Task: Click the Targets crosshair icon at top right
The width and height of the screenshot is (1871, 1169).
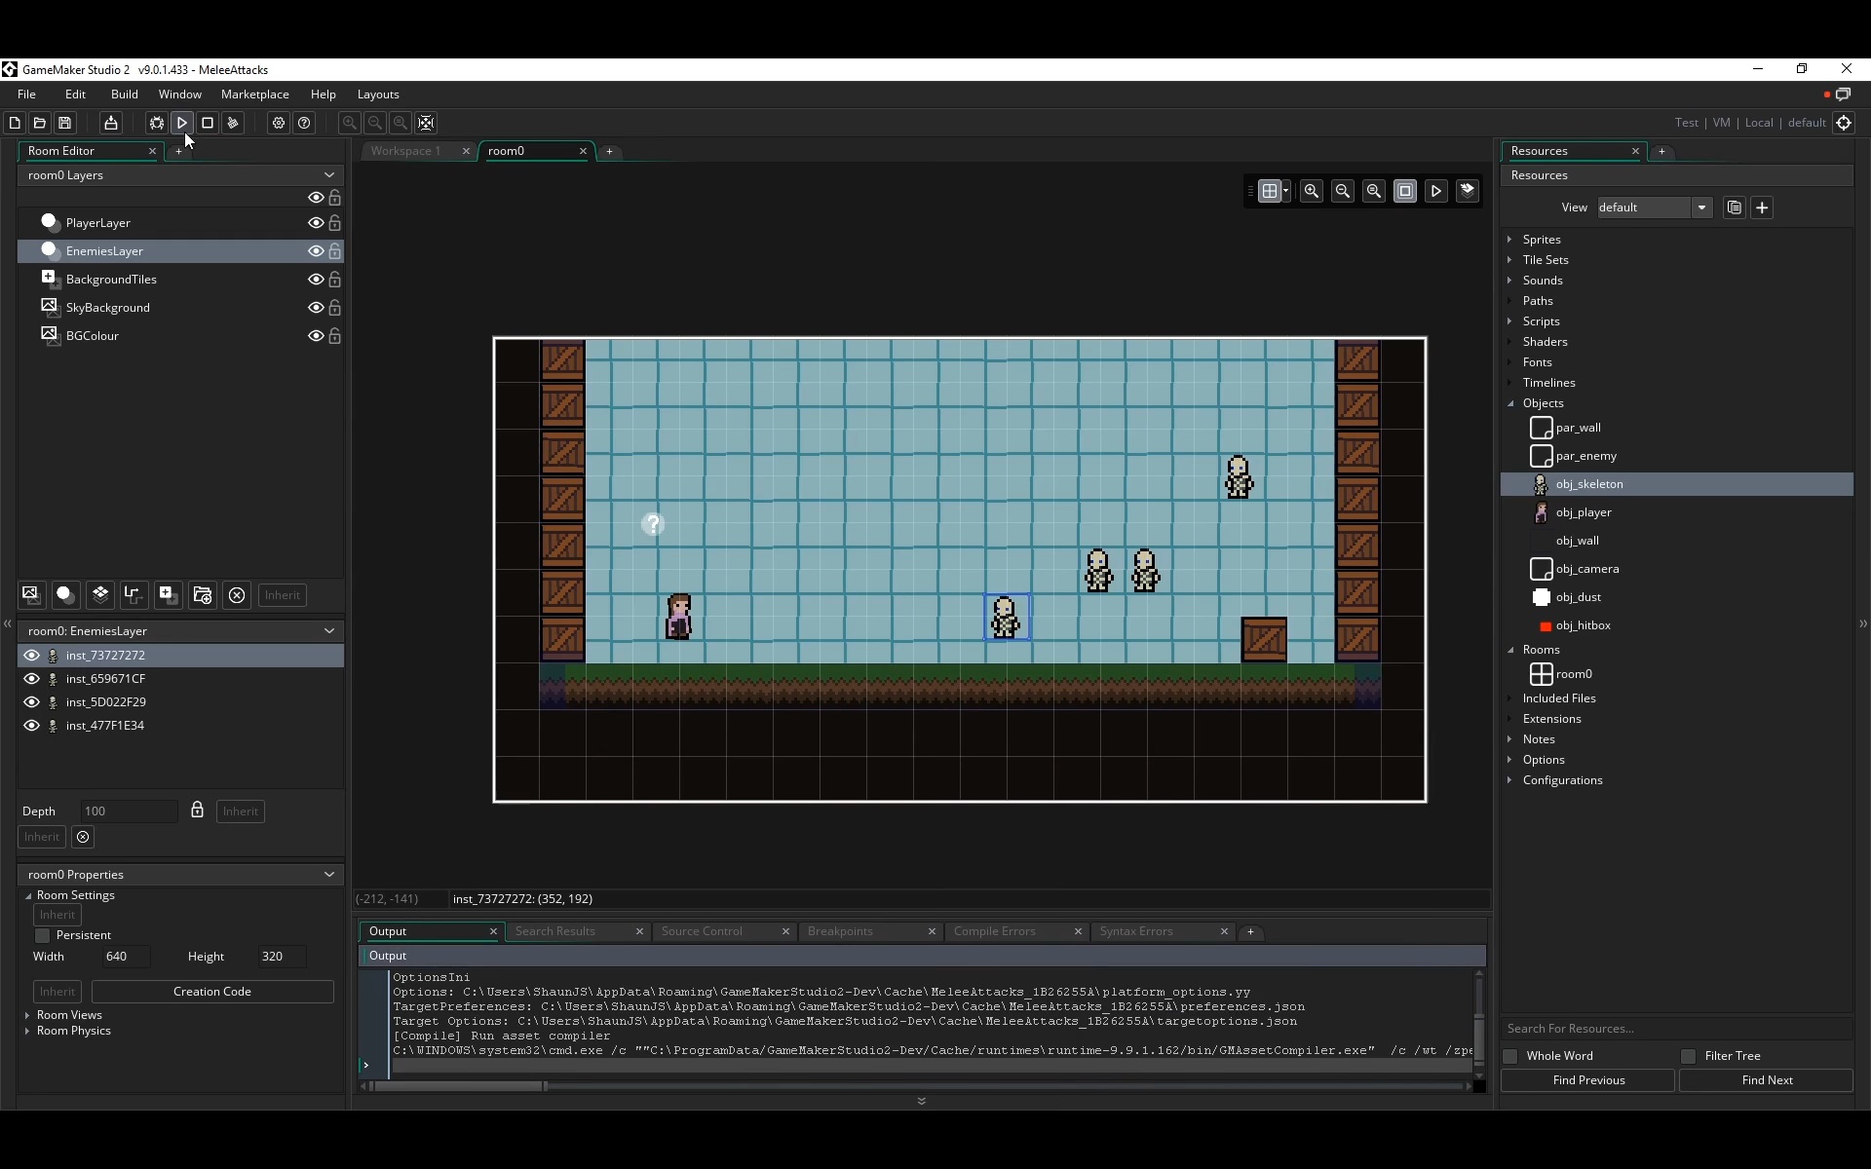Action: click(1844, 123)
